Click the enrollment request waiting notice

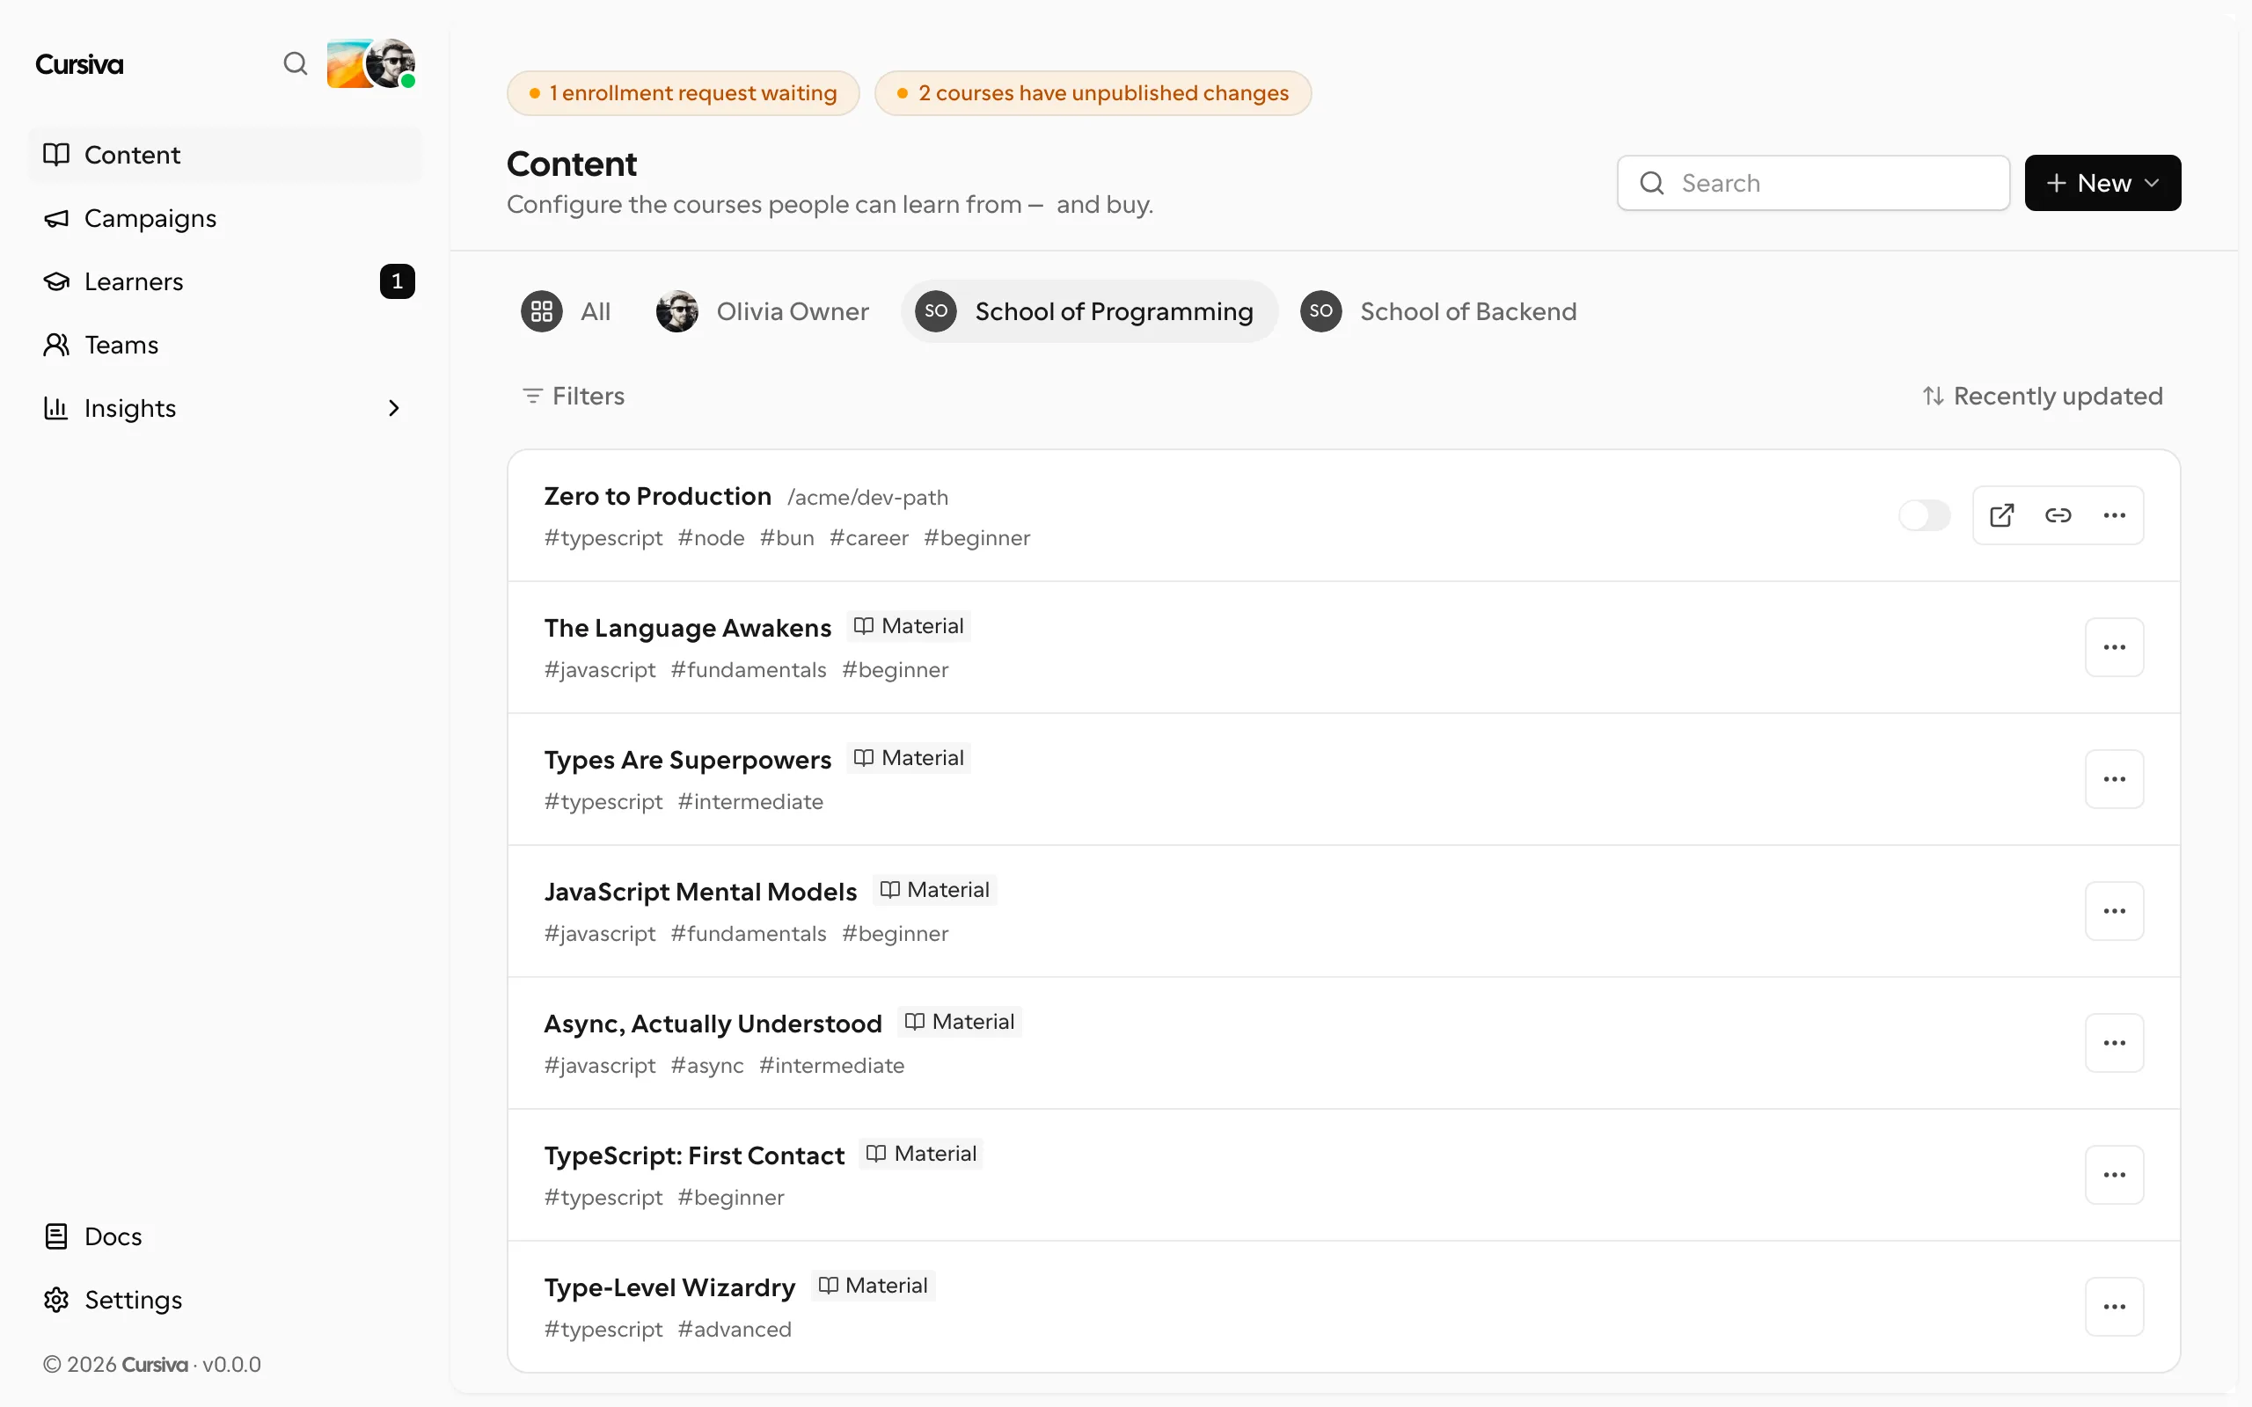tap(683, 93)
